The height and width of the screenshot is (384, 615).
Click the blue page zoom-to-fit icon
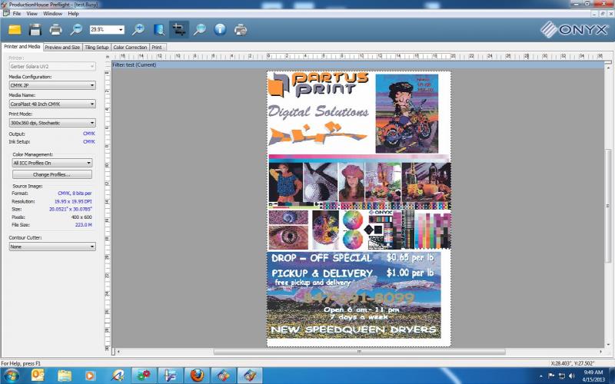point(159,29)
